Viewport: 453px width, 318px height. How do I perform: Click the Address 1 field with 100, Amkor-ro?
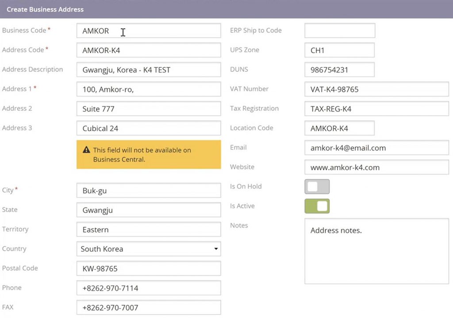(149, 89)
